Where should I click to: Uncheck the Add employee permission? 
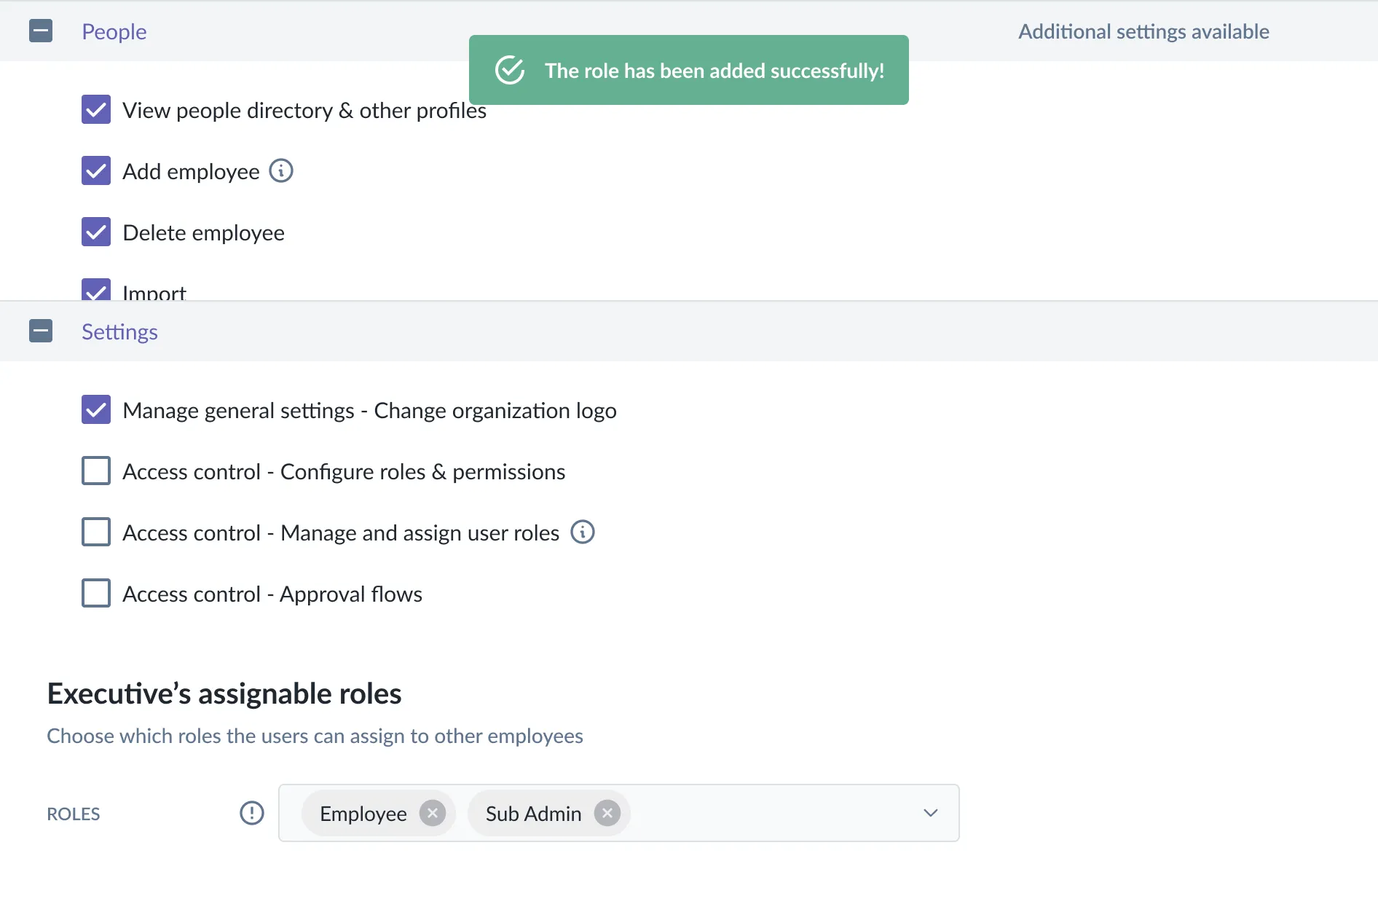(96, 171)
